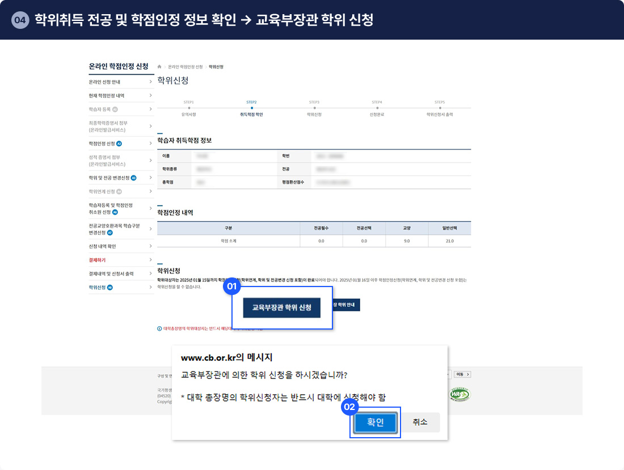
Task: Expand the 현재 학점인정 내역 chevron arrow
Action: (x=150, y=96)
